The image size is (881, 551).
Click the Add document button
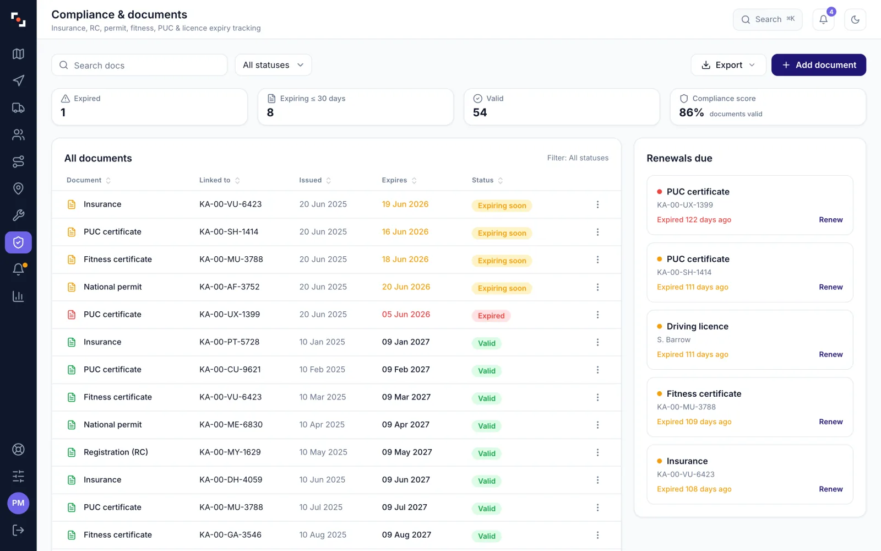coord(818,65)
